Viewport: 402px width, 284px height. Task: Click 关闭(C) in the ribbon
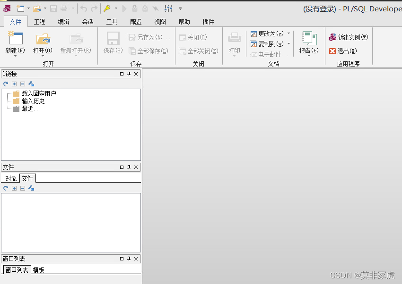click(193, 37)
